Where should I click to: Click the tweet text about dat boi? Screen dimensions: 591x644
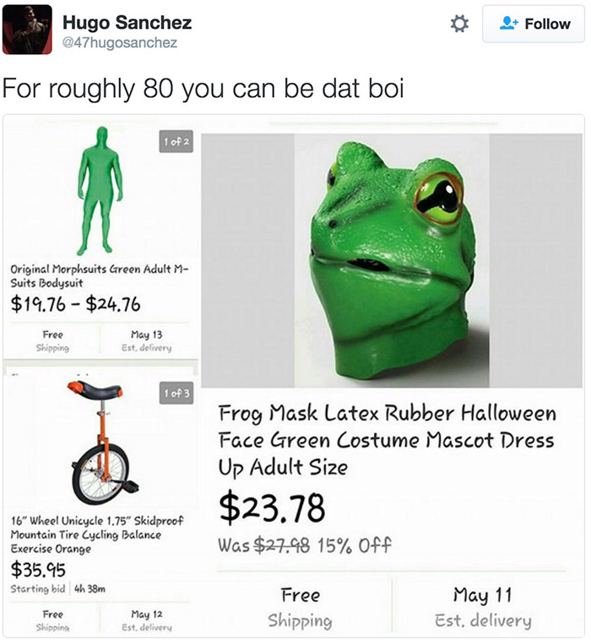coord(203,88)
